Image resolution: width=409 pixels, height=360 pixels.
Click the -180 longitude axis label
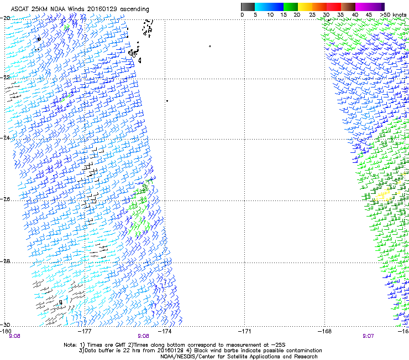point(6,331)
